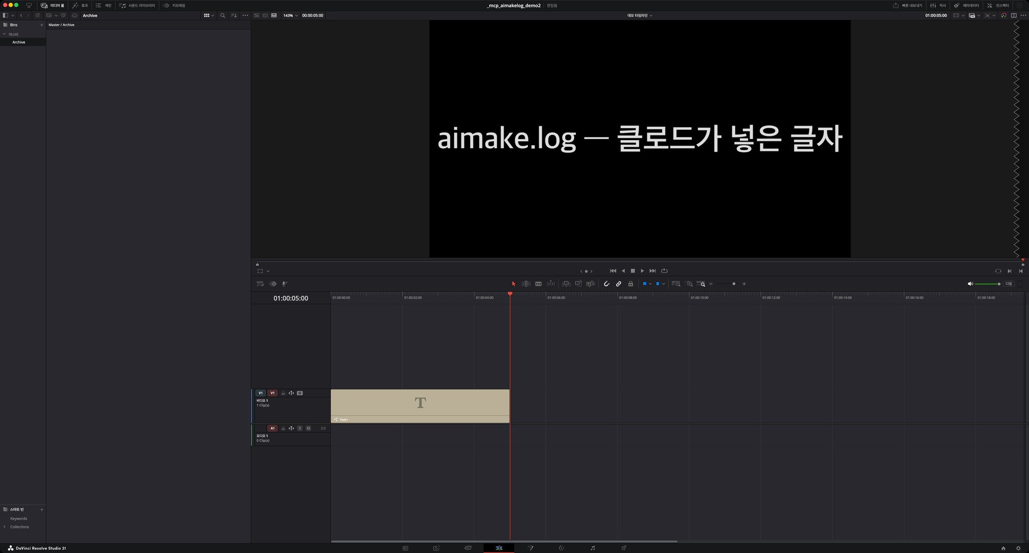Open the Marker color dropdown arrow

(664, 284)
